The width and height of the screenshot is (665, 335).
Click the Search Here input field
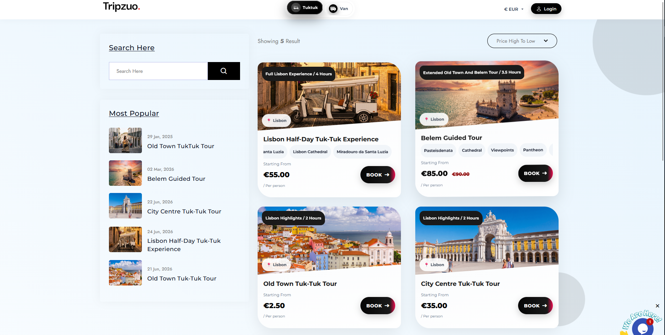coord(158,71)
